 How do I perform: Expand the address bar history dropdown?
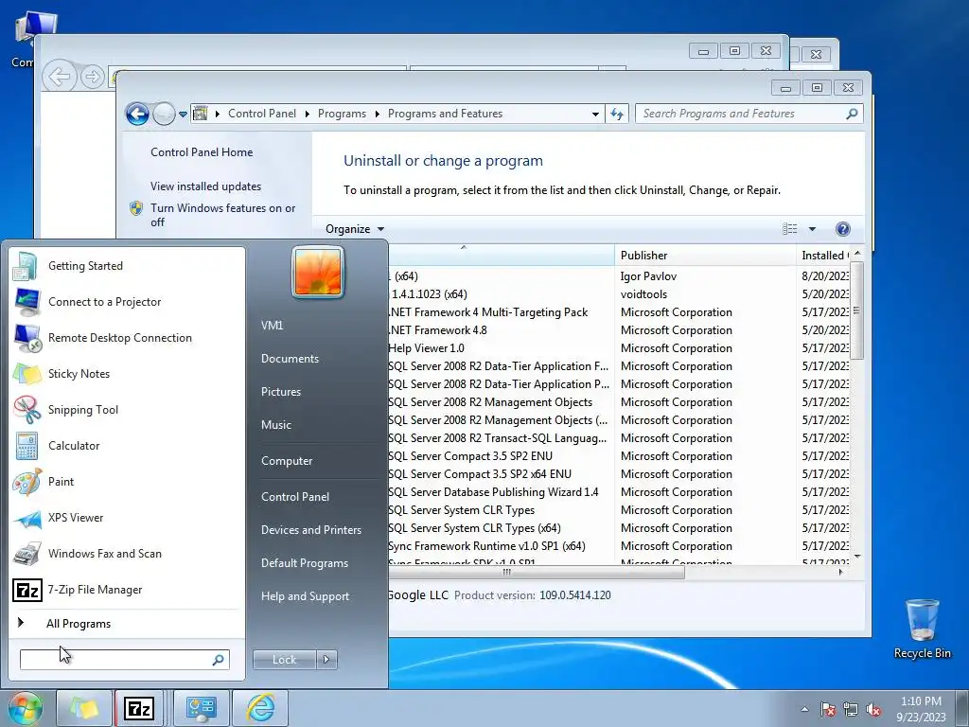click(x=595, y=114)
